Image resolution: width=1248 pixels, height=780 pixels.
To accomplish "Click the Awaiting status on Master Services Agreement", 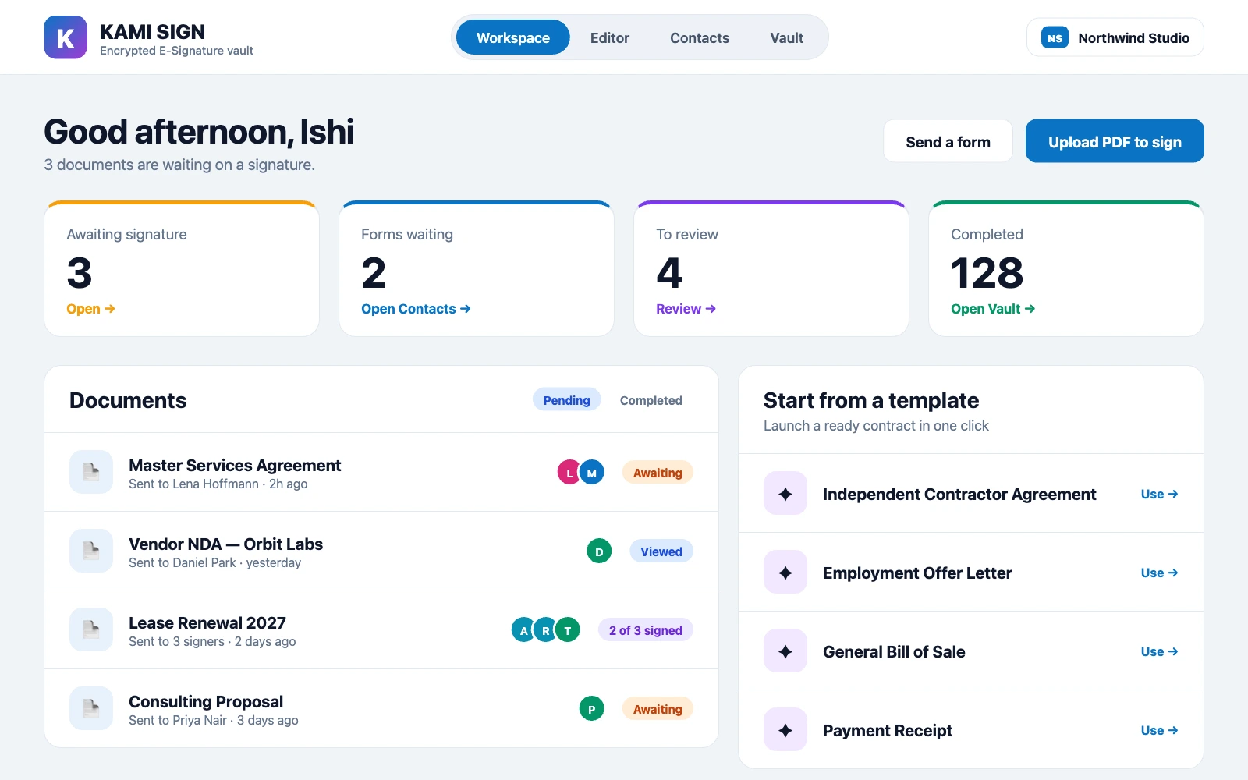I will 658,472.
